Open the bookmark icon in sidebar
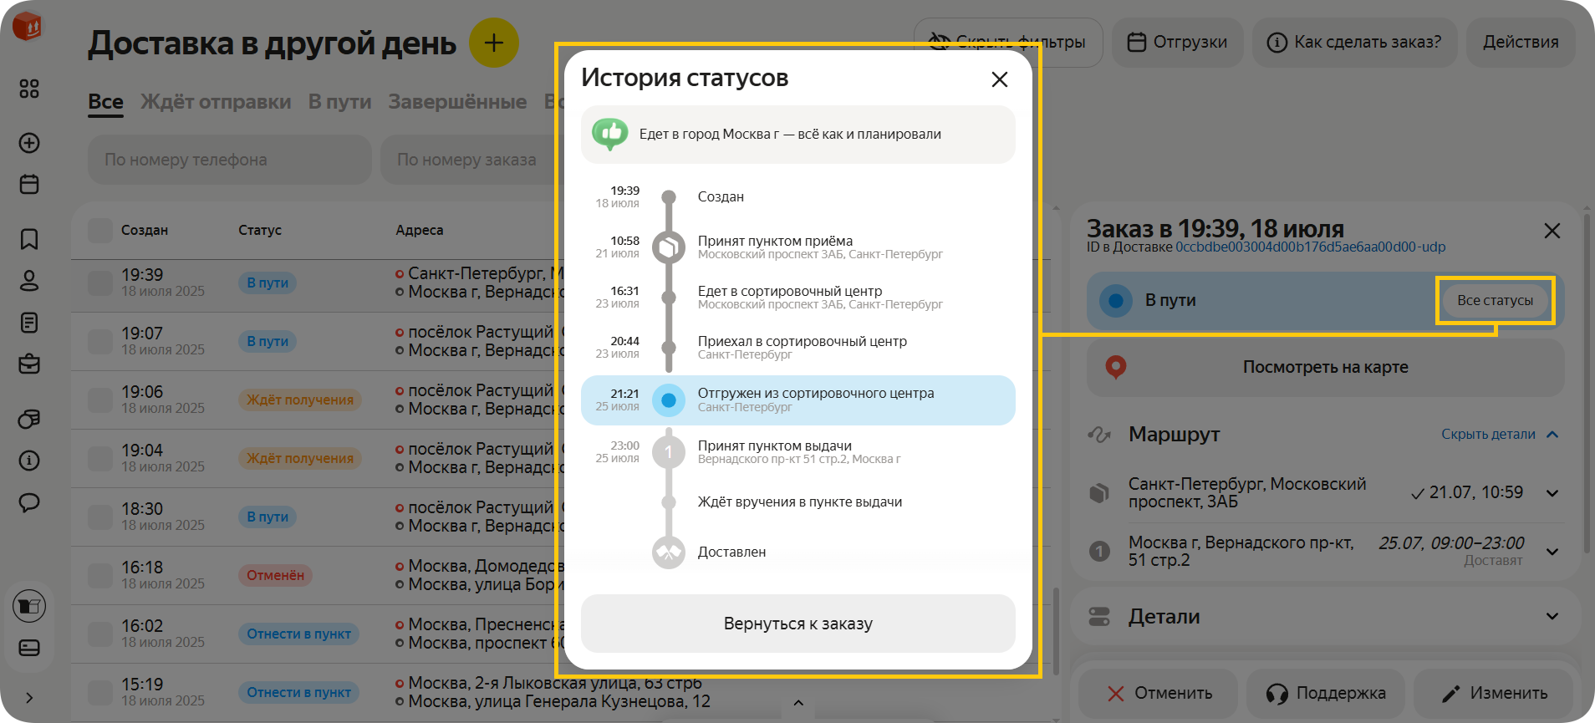 click(29, 239)
